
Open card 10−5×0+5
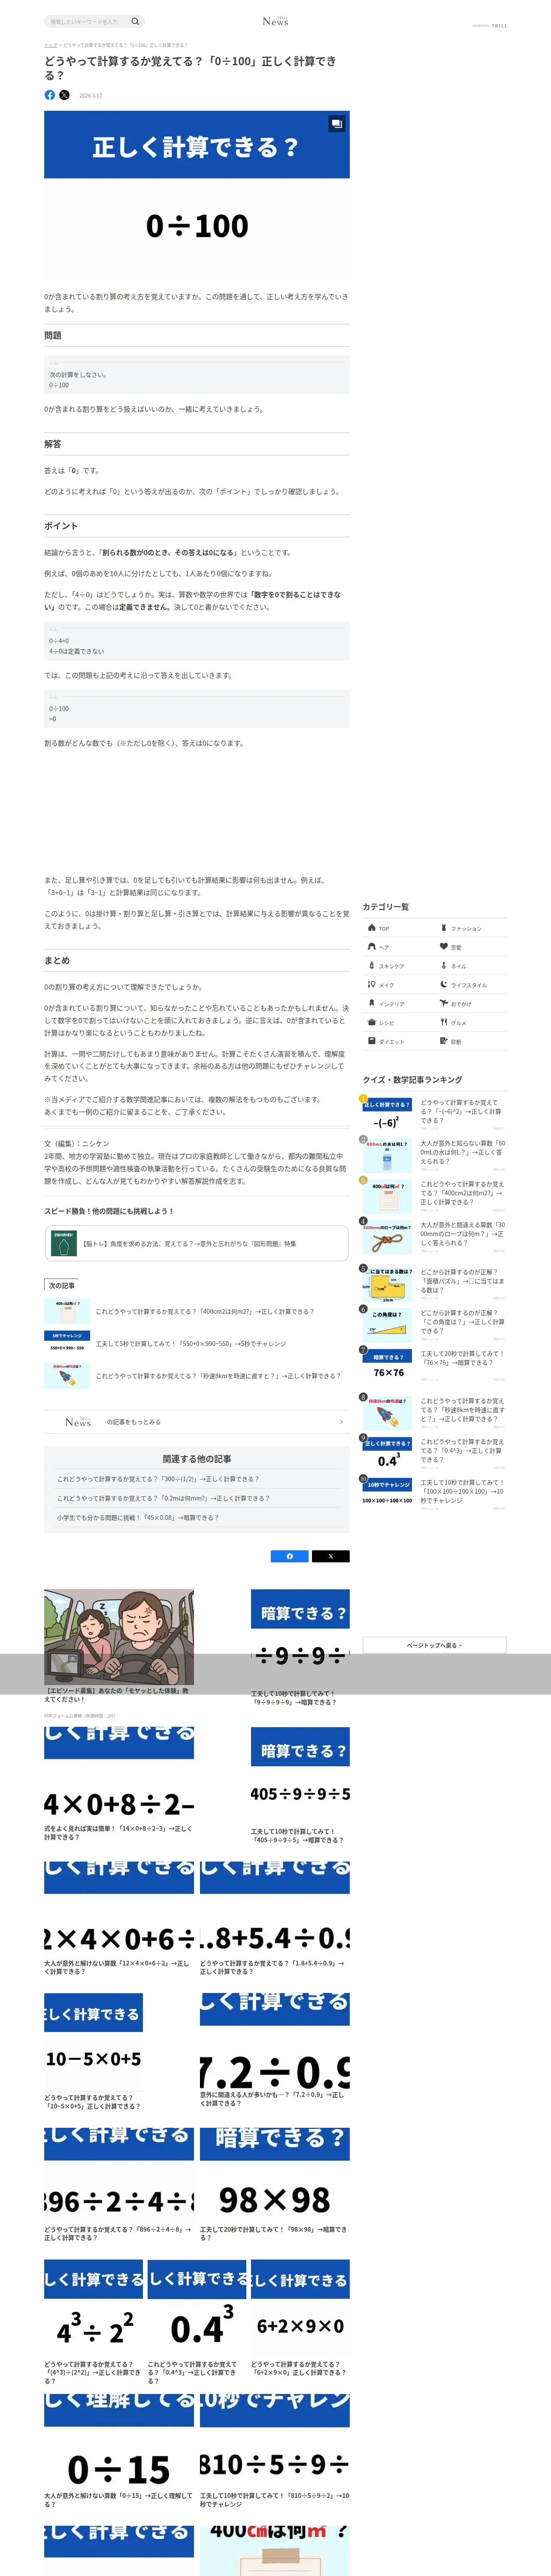click(x=93, y=2052)
